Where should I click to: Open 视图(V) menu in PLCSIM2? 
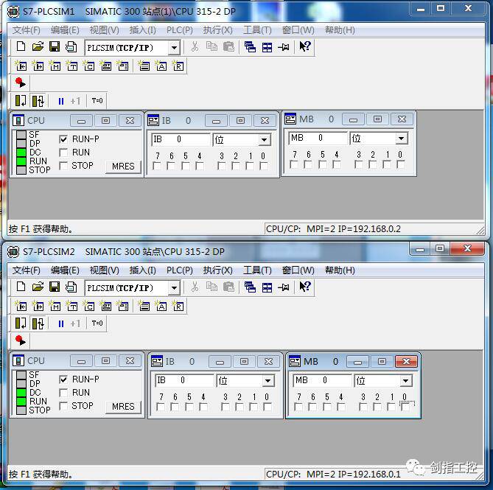pos(104,270)
